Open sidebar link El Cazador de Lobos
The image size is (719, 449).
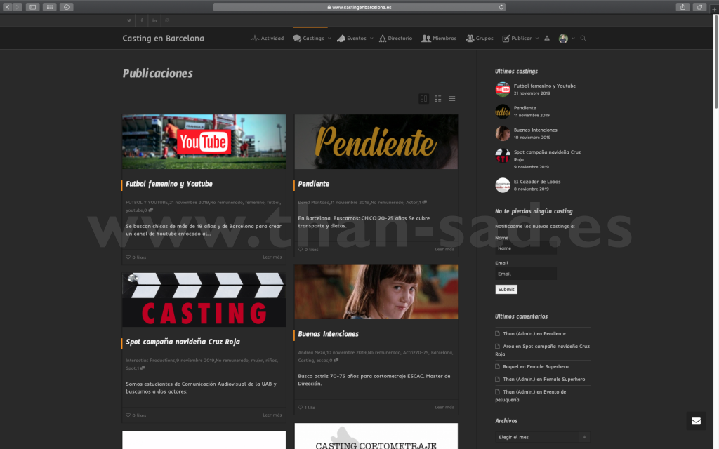(537, 182)
